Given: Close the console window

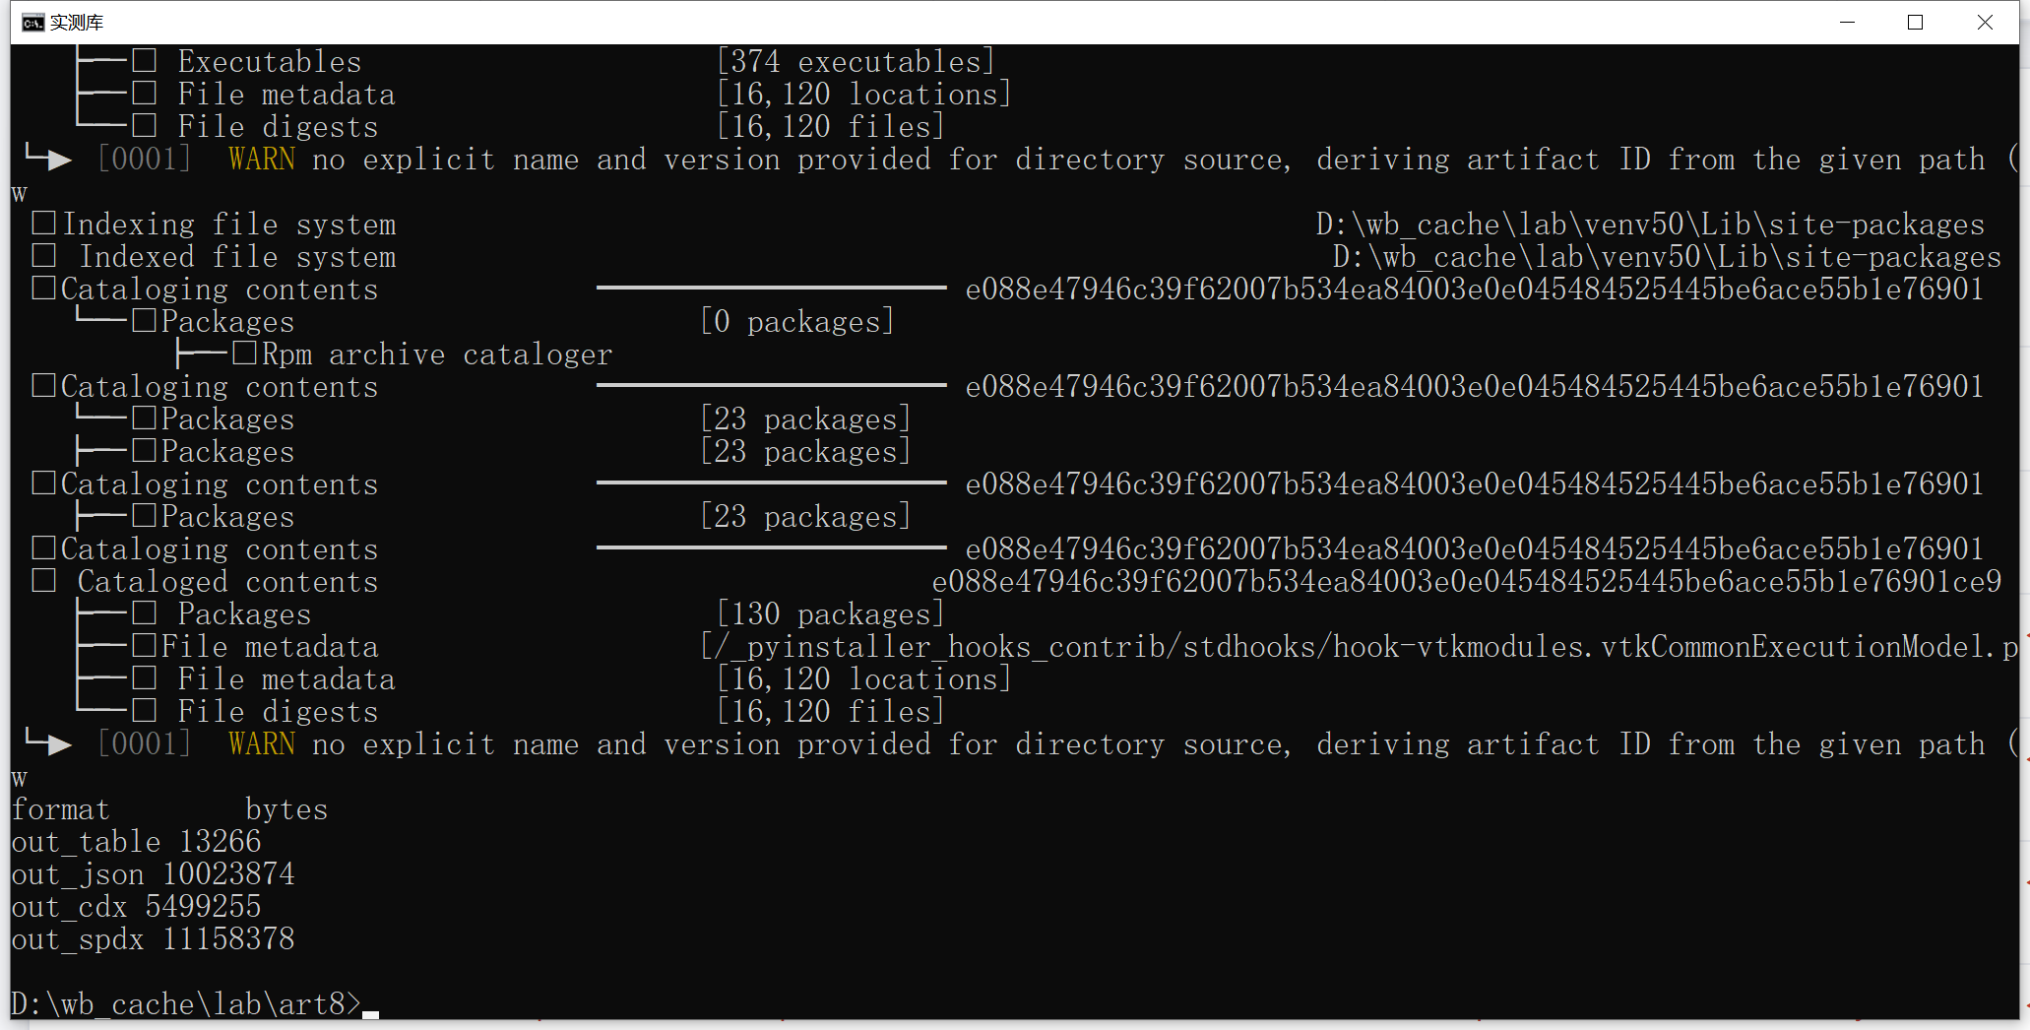Looking at the screenshot, I should (x=1985, y=22).
